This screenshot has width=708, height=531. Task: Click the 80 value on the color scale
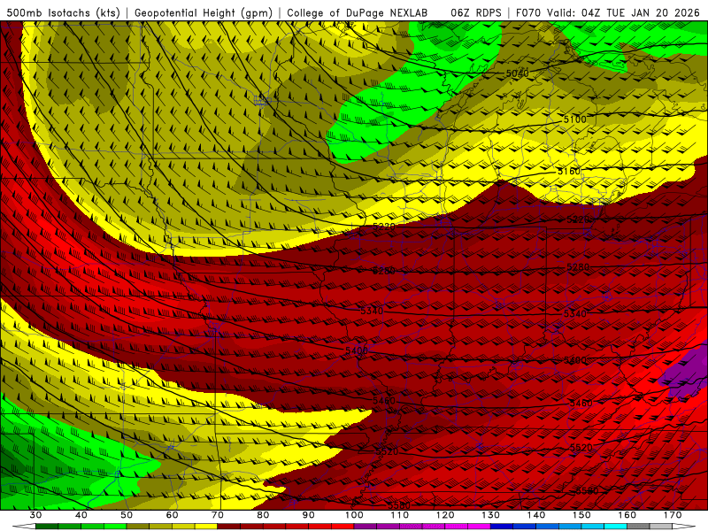click(x=263, y=515)
